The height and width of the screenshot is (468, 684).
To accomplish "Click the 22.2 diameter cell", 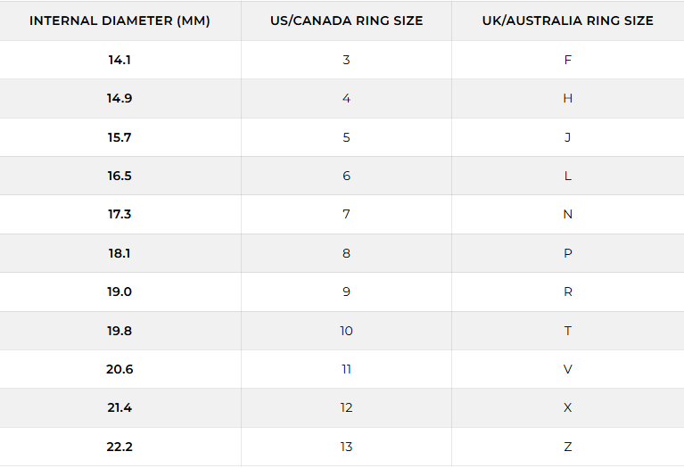I will (119, 447).
